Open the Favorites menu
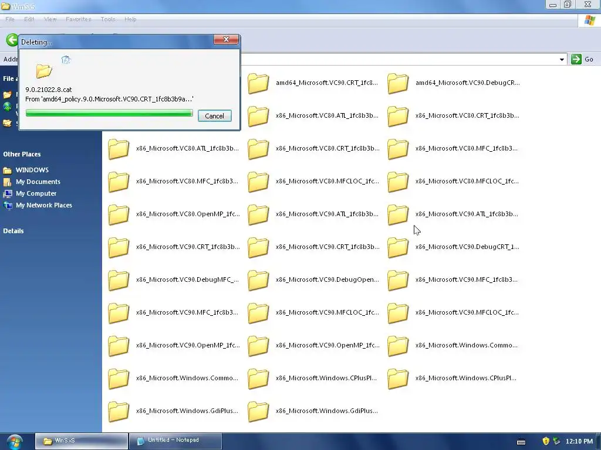 tap(79, 19)
